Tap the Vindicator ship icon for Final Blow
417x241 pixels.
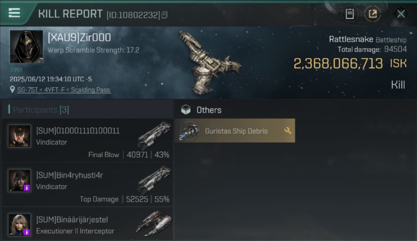[154, 135]
